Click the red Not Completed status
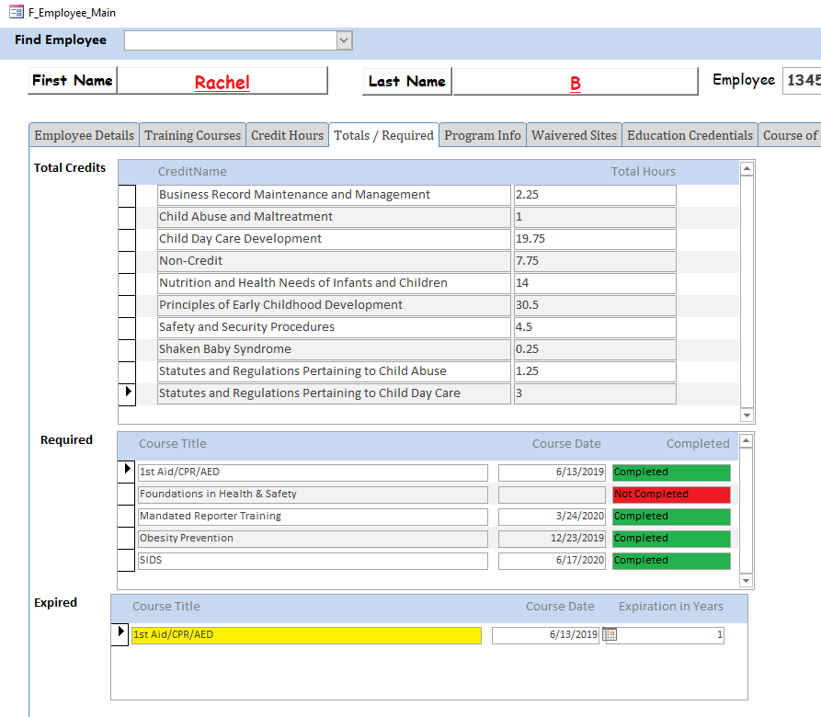The width and height of the screenshot is (821, 717). 671,495
